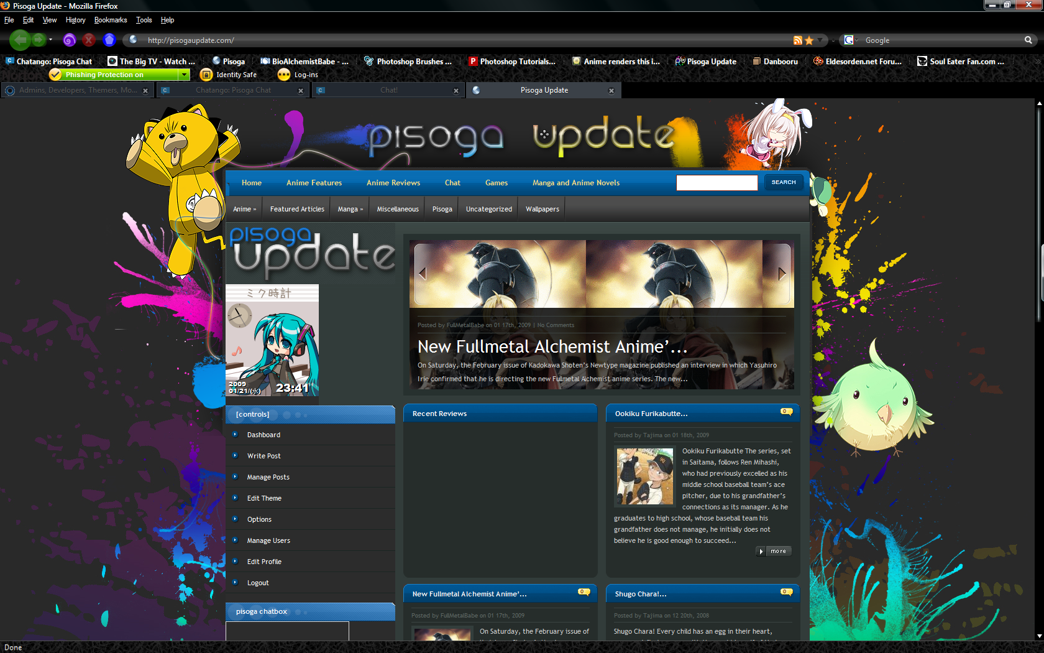Show next featured slide with right arrow
Screen dimensions: 1044x653
(x=782, y=273)
